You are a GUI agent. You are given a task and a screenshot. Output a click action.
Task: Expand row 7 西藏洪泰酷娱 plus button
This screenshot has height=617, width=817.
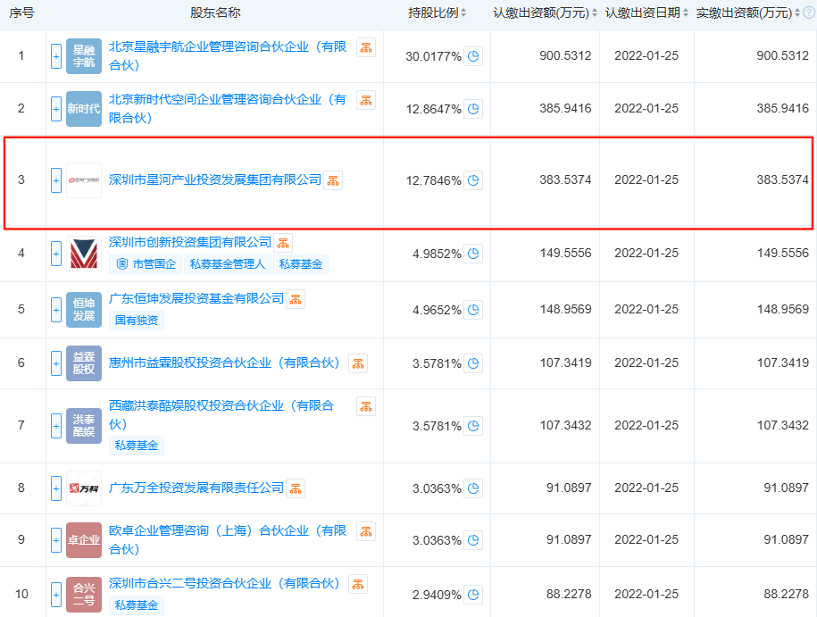[x=56, y=426]
